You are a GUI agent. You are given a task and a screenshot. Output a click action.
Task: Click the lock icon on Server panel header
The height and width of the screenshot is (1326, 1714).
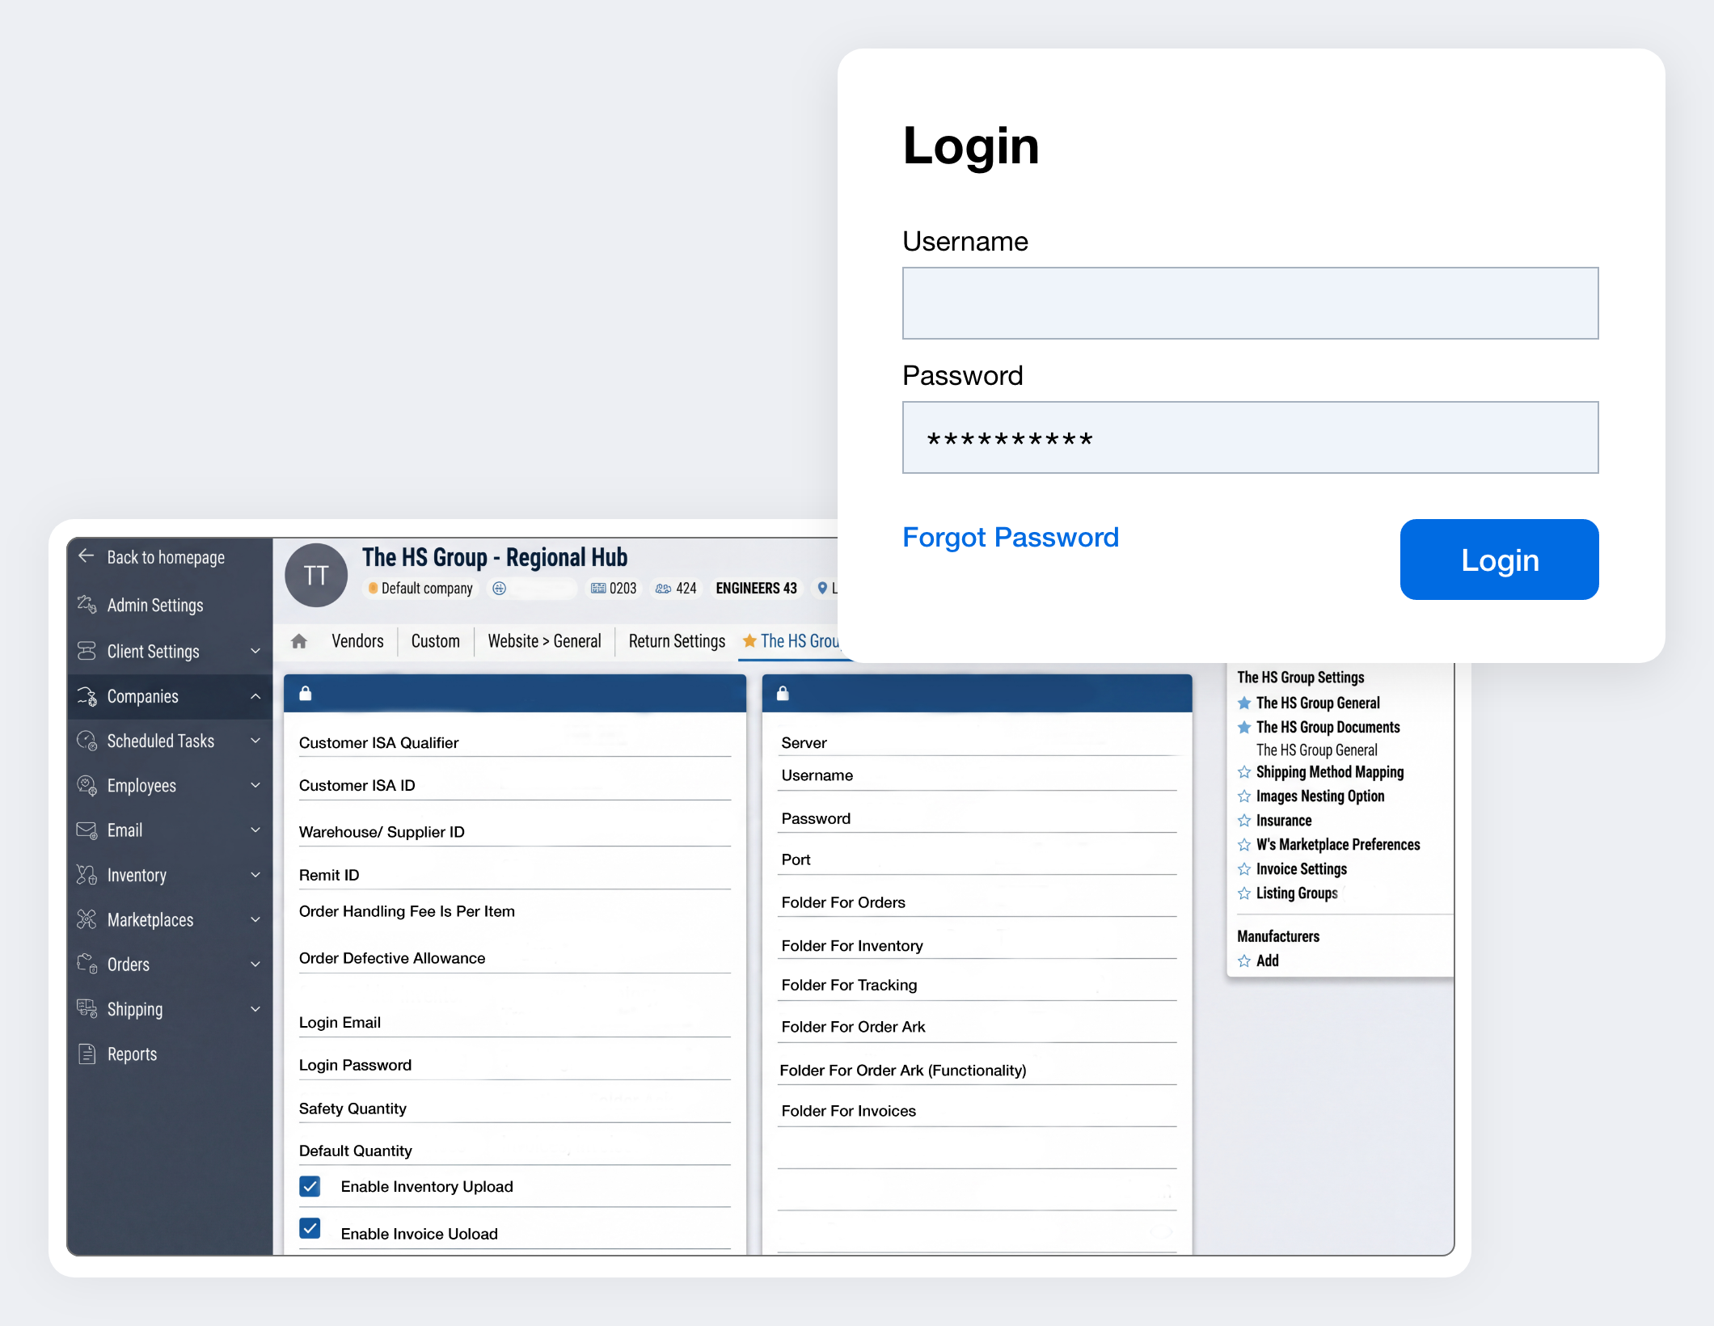click(x=783, y=693)
